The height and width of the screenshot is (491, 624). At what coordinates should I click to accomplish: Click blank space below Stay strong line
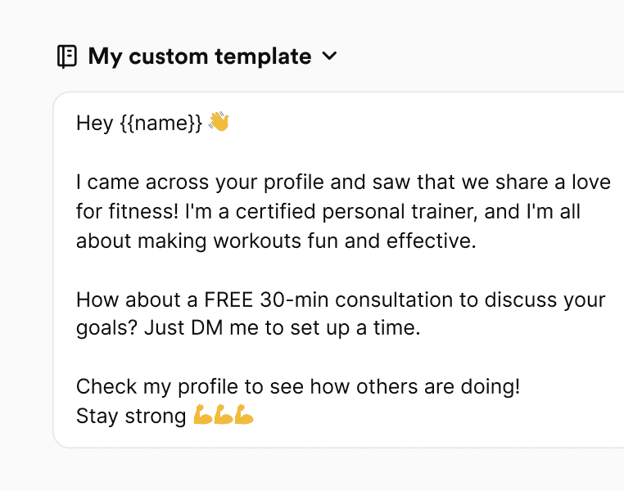tap(328, 439)
